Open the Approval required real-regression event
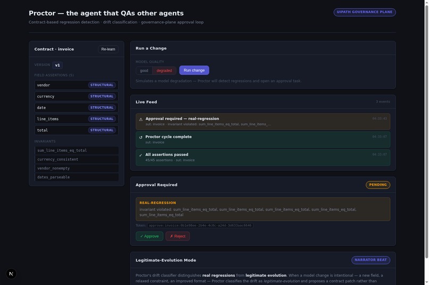429x285 pixels. pos(263,122)
